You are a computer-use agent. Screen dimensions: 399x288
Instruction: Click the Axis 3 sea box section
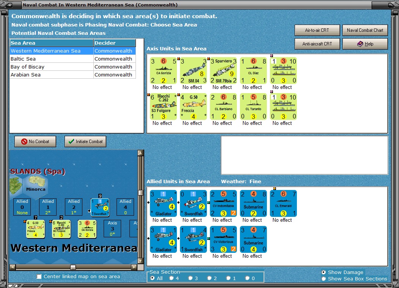(112, 229)
